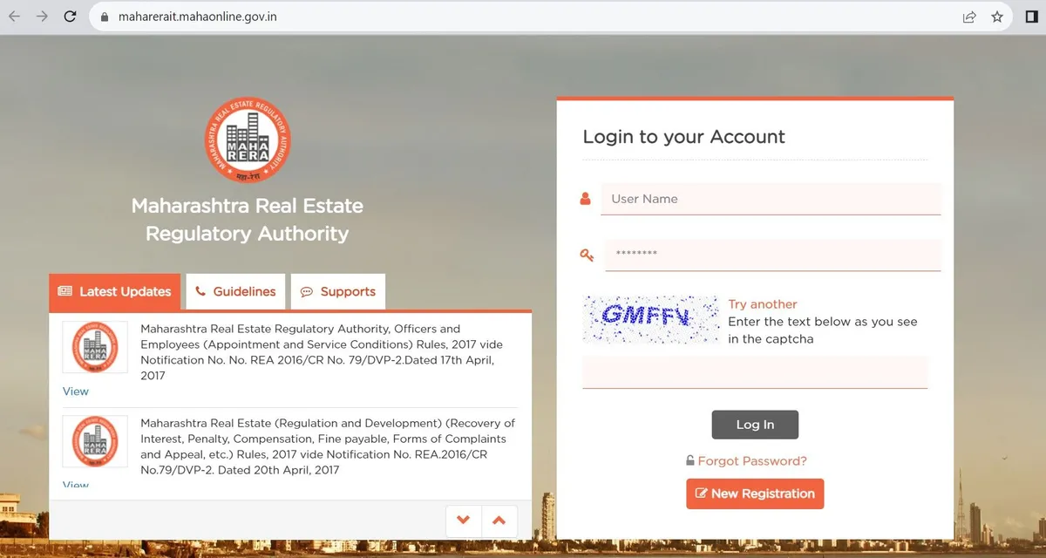The image size is (1046, 558).
Task: Open the browser side panel icon
Action: click(x=1031, y=17)
